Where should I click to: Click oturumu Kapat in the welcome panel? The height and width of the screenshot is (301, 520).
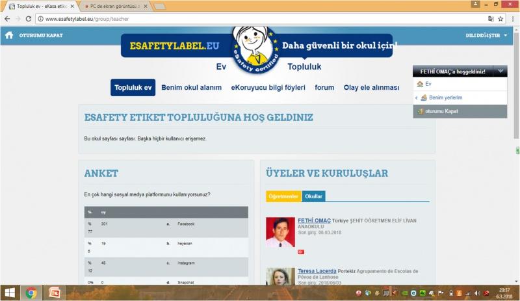442,111
